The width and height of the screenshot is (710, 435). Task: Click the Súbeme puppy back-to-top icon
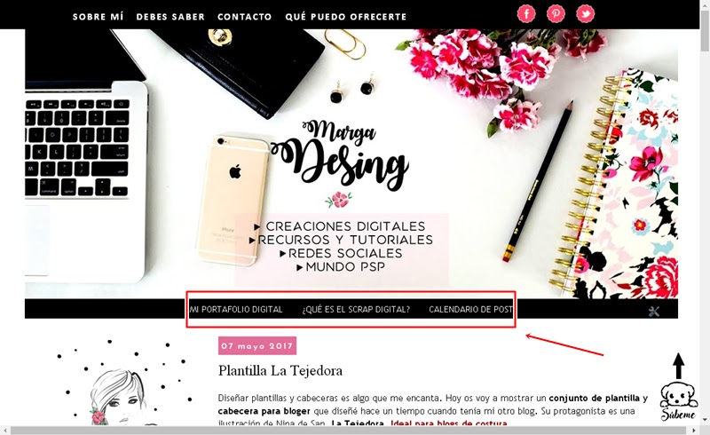click(678, 401)
